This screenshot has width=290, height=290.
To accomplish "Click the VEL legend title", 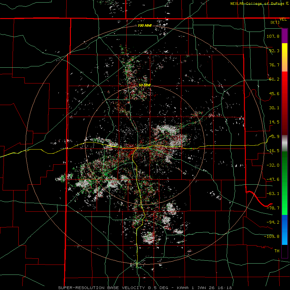I will [283, 19].
